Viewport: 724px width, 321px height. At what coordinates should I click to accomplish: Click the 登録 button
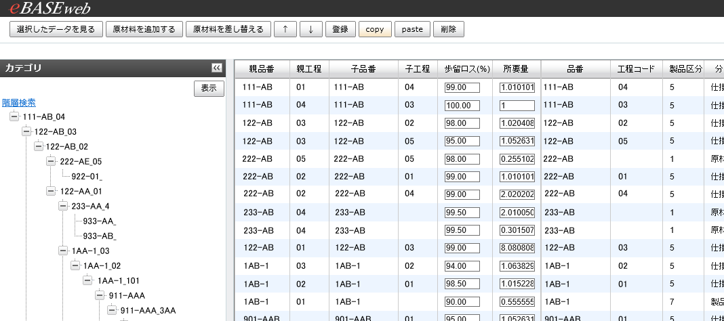[340, 29]
